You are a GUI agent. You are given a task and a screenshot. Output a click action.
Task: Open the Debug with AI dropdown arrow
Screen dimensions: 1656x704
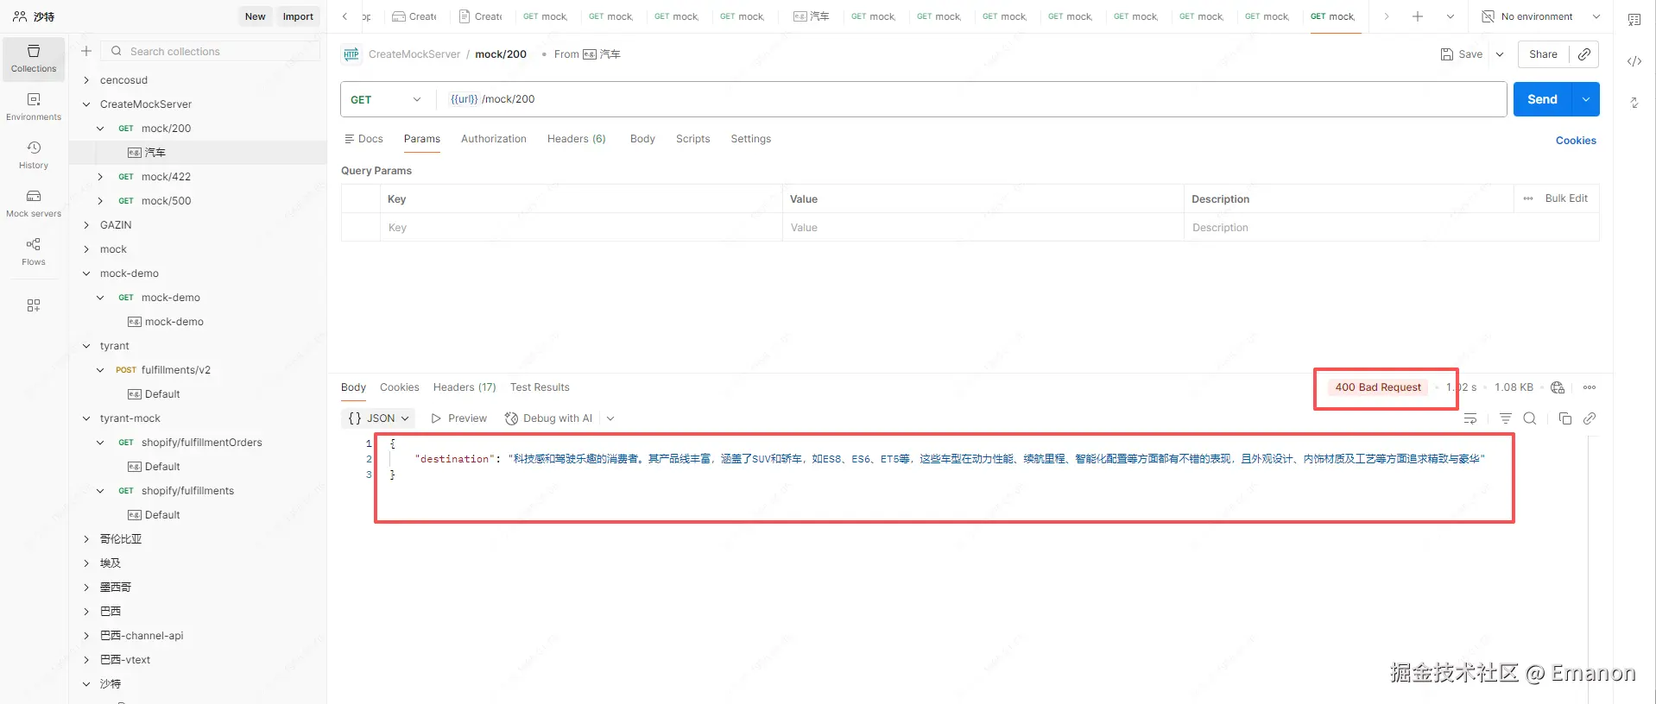pyautogui.click(x=610, y=418)
